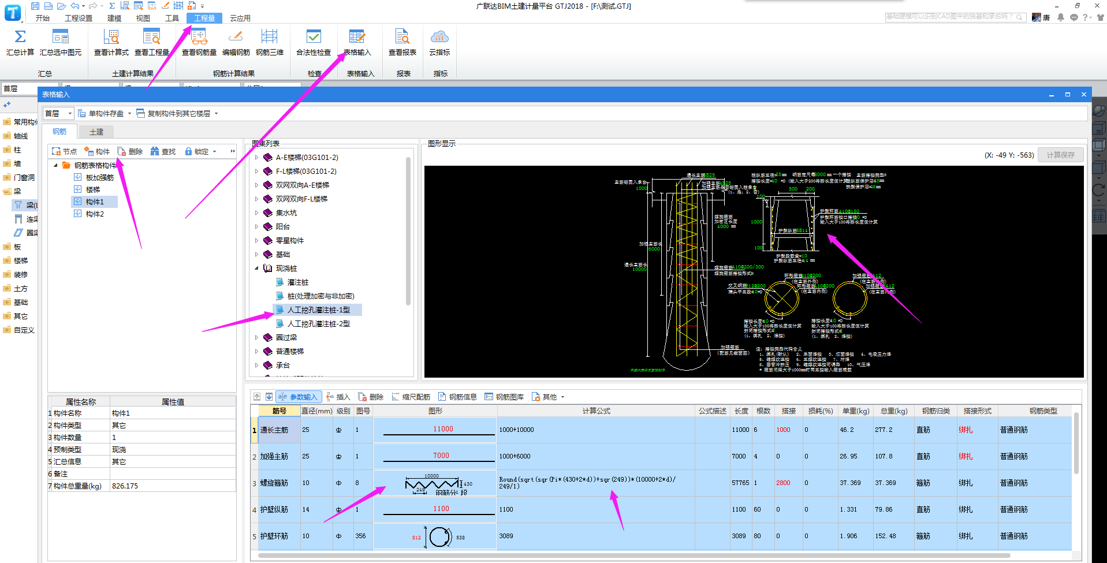1107x563 pixels.
Task: Switch to 土建 tab in dialog
Action: tap(96, 132)
